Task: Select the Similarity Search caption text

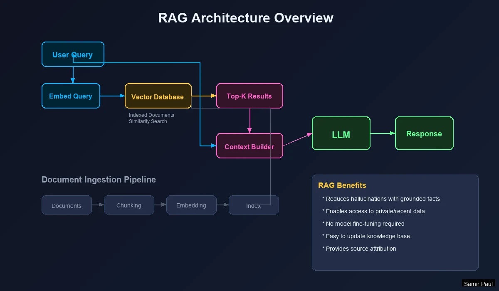Action: (x=148, y=121)
